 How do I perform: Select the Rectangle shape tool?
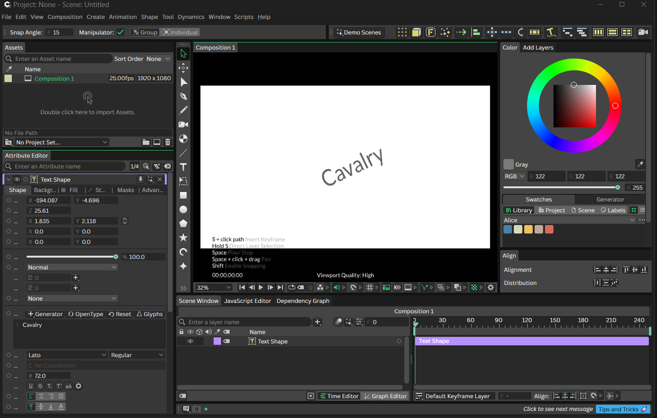point(183,195)
